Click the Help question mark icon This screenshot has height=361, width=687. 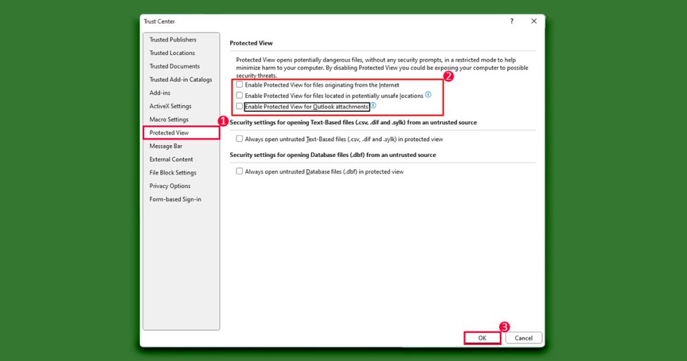(512, 21)
